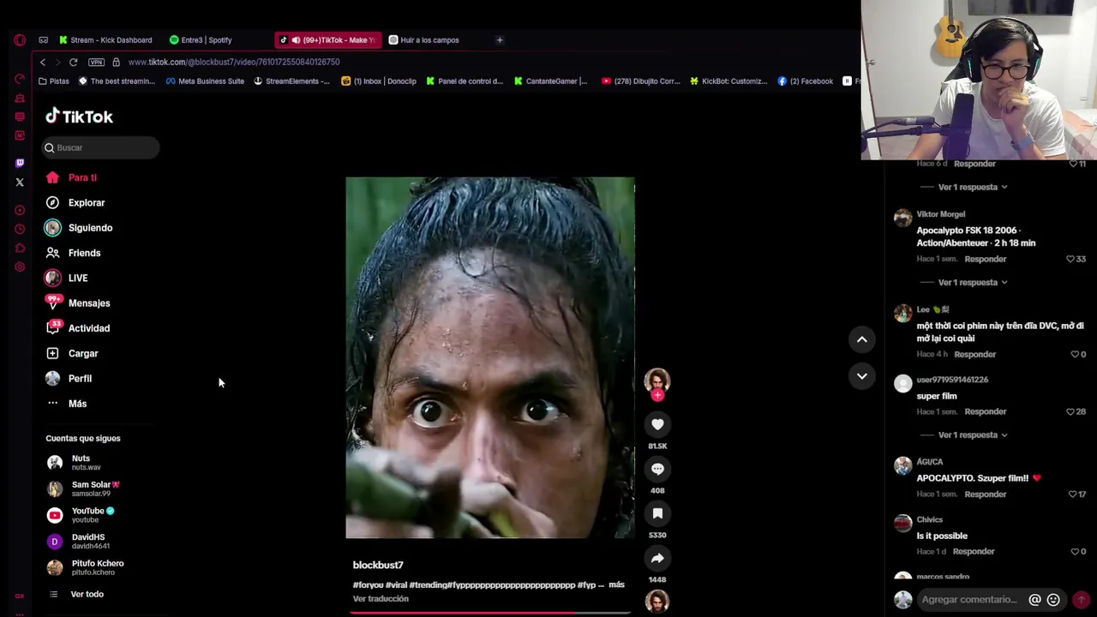Go to the next video arrow
This screenshot has width=1097, height=617.
point(861,375)
